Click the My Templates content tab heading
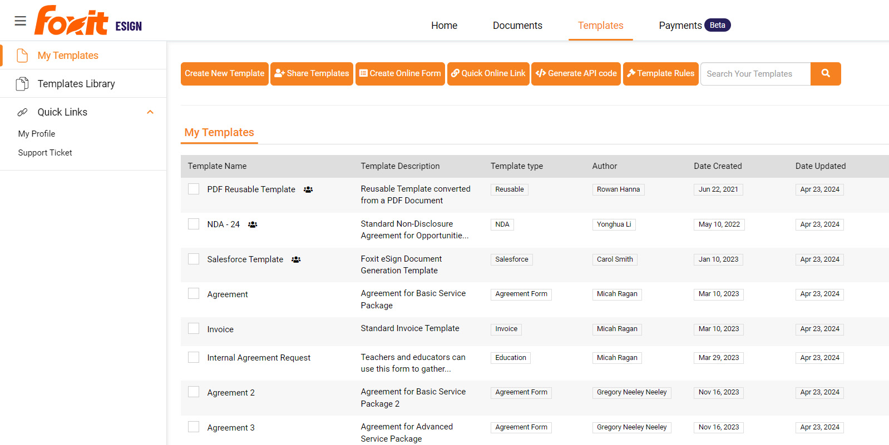Viewport: 889px width, 445px height. [x=219, y=132]
